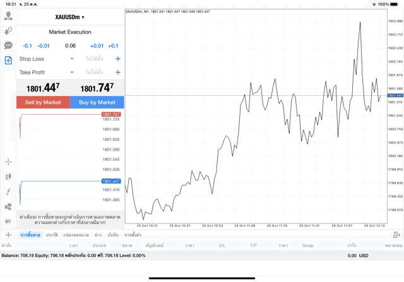Open the Market Execution order type selector
Viewport: 404px width, 282px height.
(70, 32)
